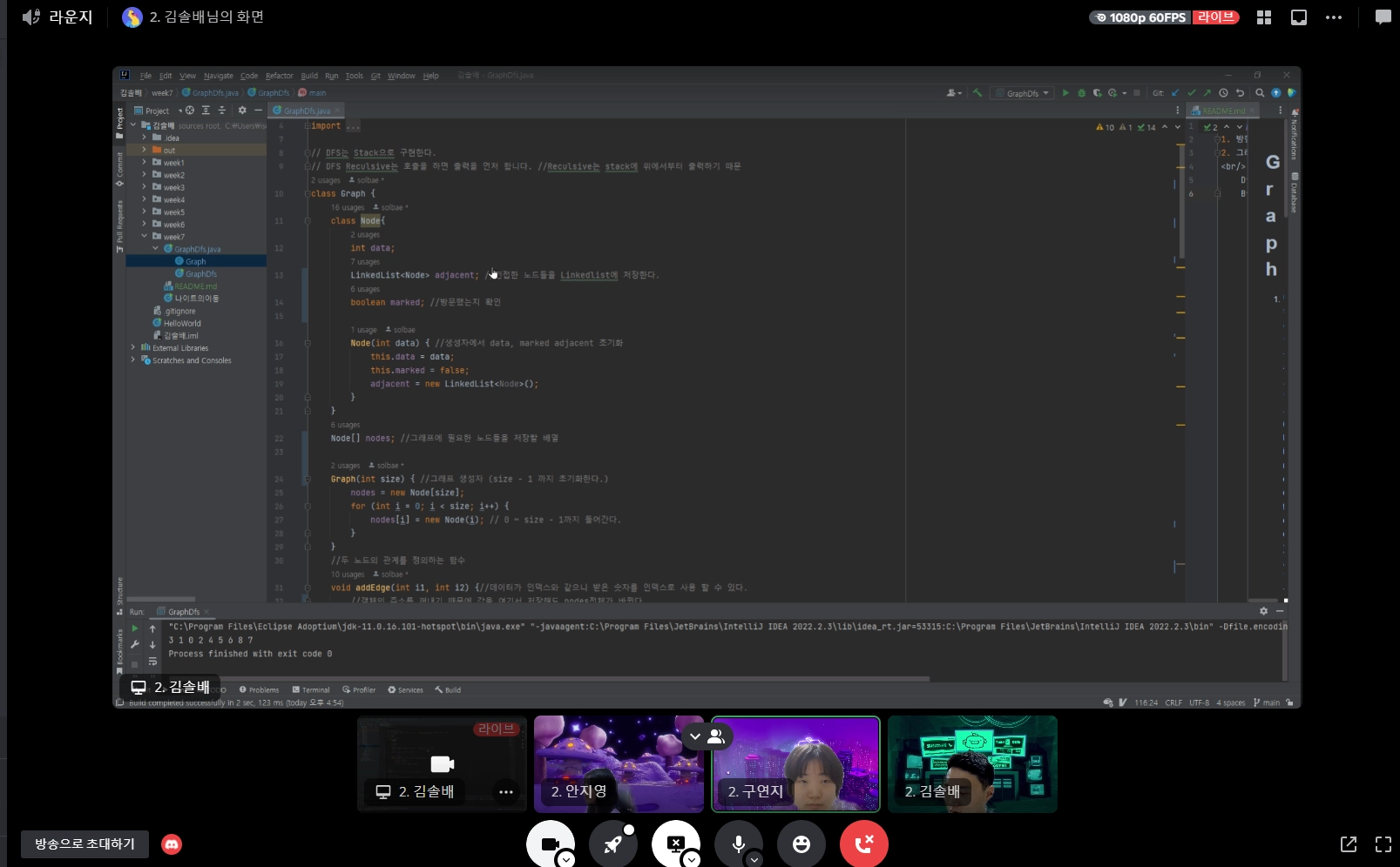Switch to grid layout view
This screenshot has height=867, width=1400.
click(1263, 17)
